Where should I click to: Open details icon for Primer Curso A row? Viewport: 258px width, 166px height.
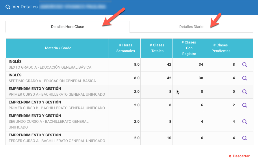244,92
